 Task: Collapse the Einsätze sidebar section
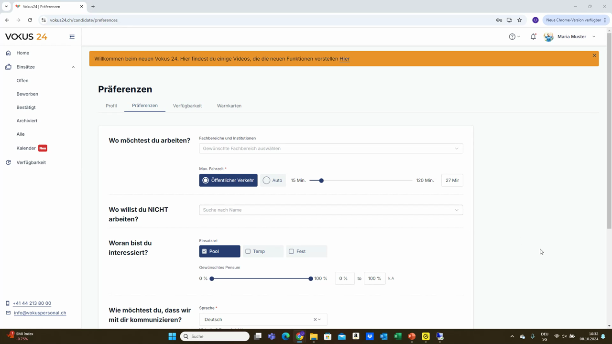(x=73, y=67)
